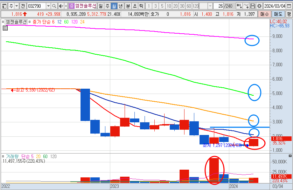The width and height of the screenshot is (293, 190).
Task: Click the speaker sound alert icon
Action: tap(61, 6)
